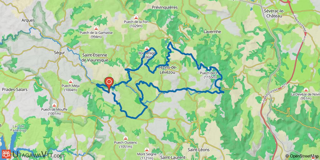Click the Mont Seigne summit icon

(x=146, y=149)
